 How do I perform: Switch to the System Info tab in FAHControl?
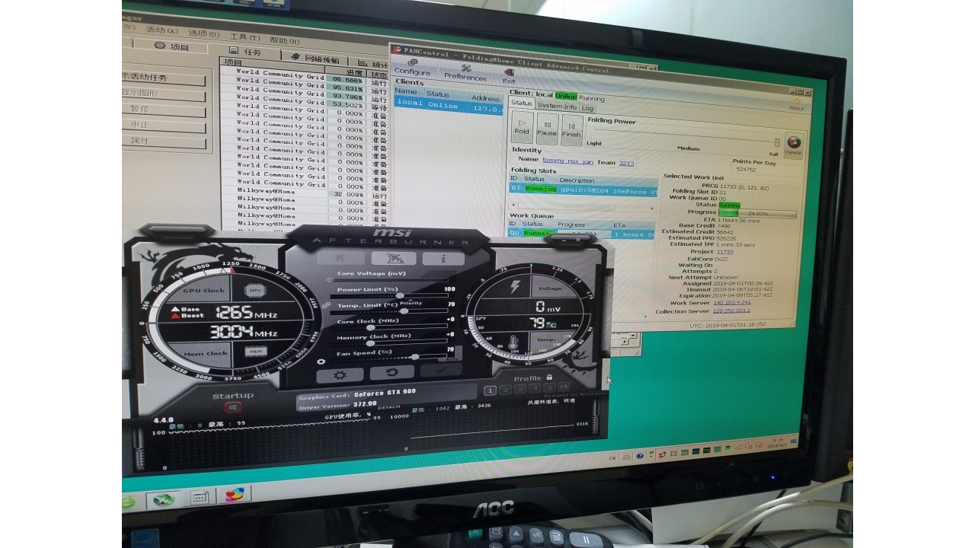pos(558,107)
